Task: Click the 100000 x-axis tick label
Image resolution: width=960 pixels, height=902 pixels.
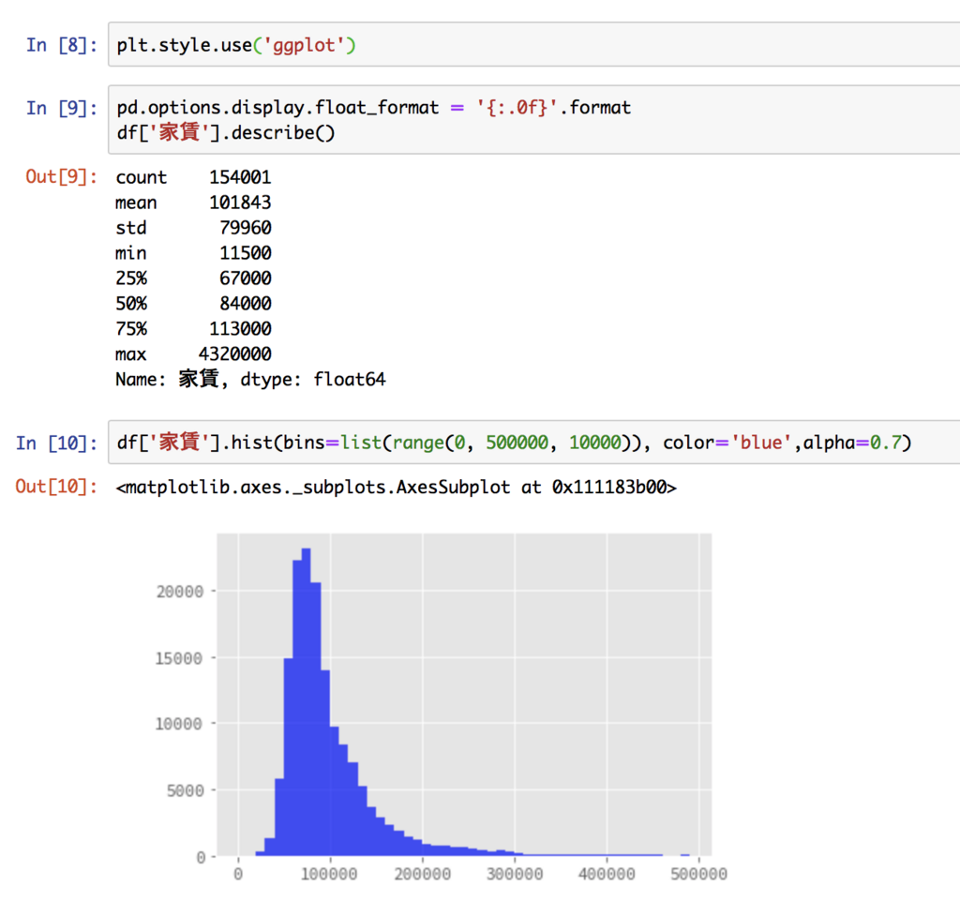Action: (x=329, y=874)
